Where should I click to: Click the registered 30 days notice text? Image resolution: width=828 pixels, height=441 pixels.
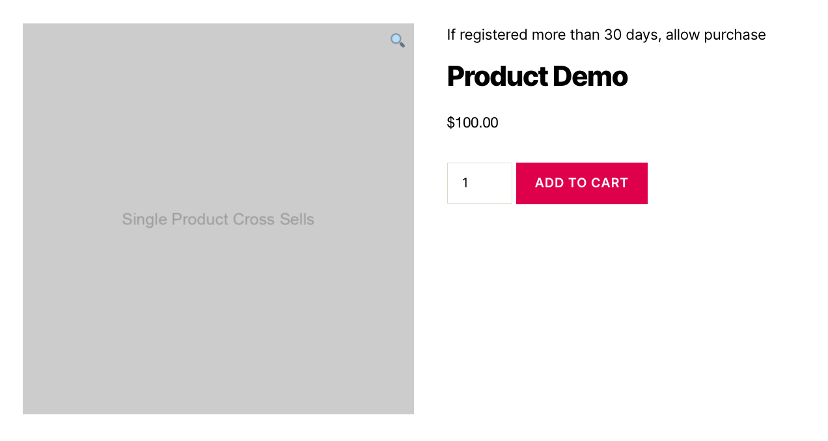pyautogui.click(x=606, y=34)
